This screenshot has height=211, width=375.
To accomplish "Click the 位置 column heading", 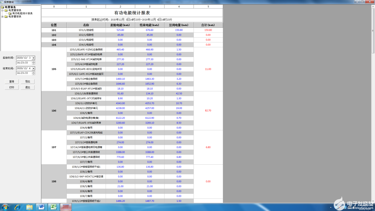I will click(x=54, y=25).
